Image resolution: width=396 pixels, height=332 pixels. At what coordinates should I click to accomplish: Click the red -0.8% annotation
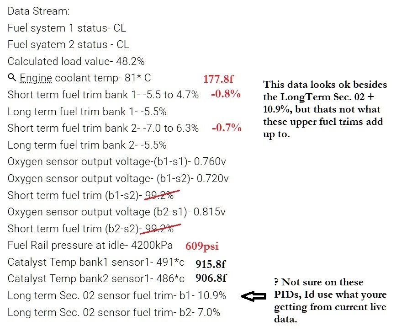226,95
